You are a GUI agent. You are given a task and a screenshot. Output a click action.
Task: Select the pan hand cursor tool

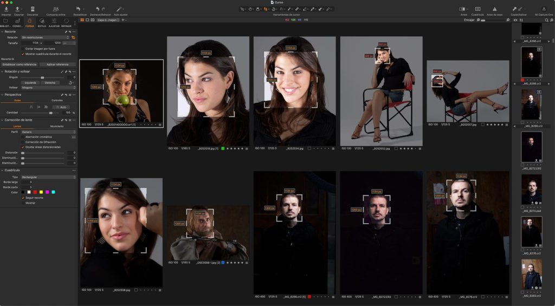[250, 9]
